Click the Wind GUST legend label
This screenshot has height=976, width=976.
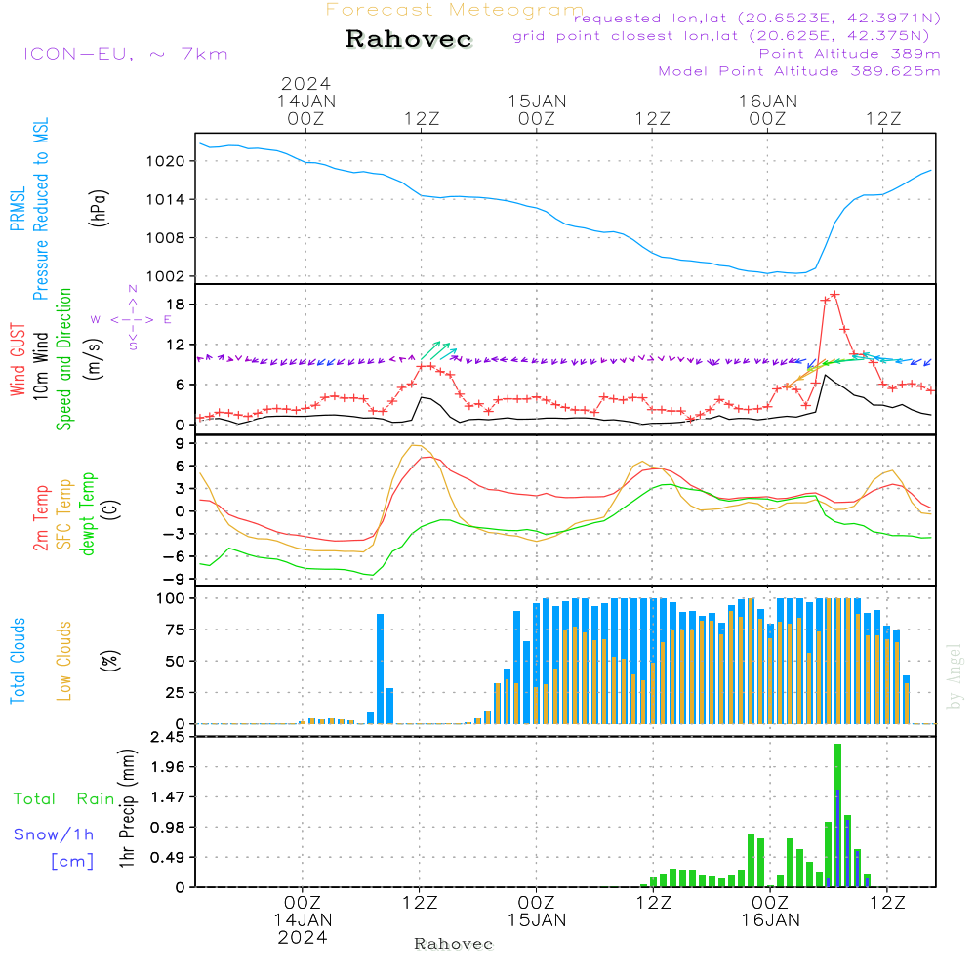coord(18,359)
